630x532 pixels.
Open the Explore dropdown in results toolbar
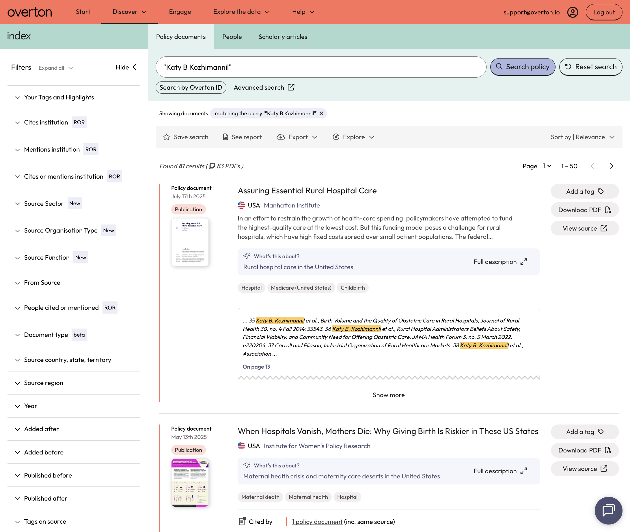(353, 137)
